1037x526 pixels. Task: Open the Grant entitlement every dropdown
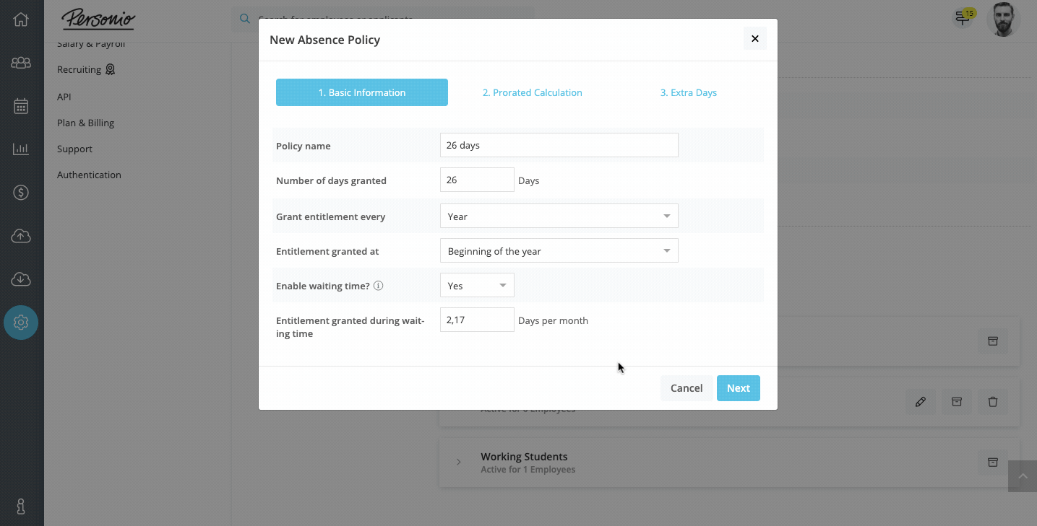coord(559,216)
